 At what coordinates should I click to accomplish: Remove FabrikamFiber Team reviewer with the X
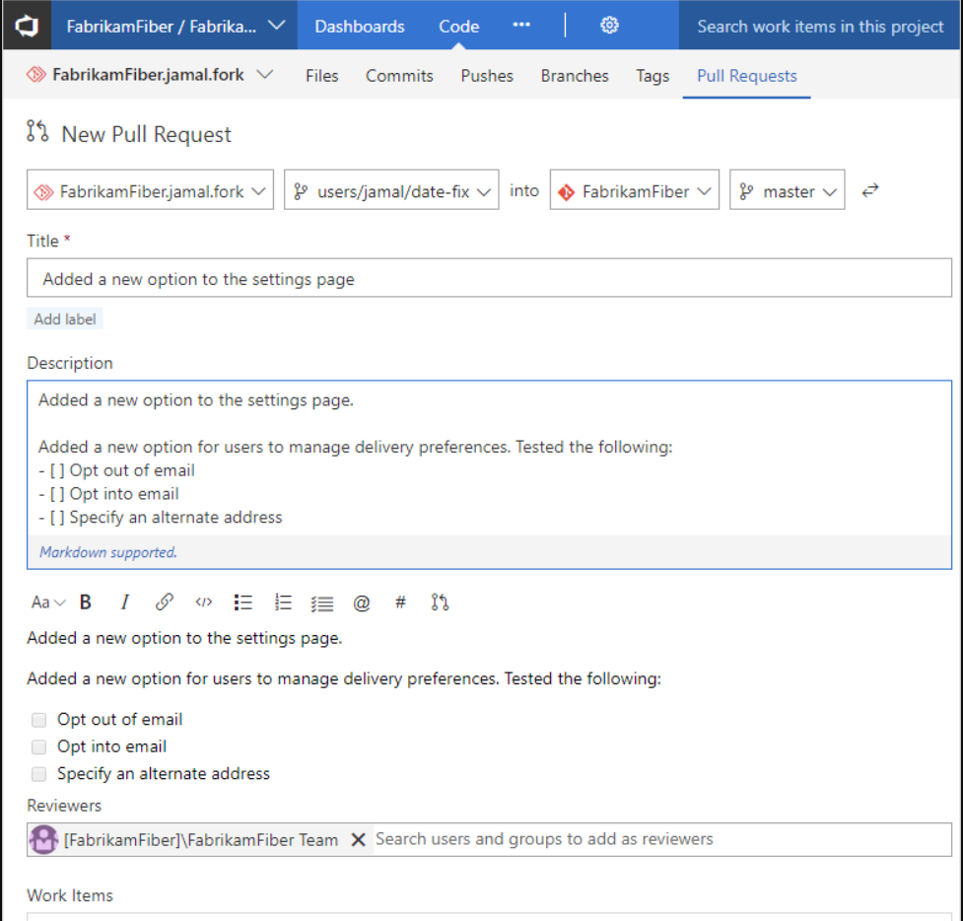tap(358, 839)
